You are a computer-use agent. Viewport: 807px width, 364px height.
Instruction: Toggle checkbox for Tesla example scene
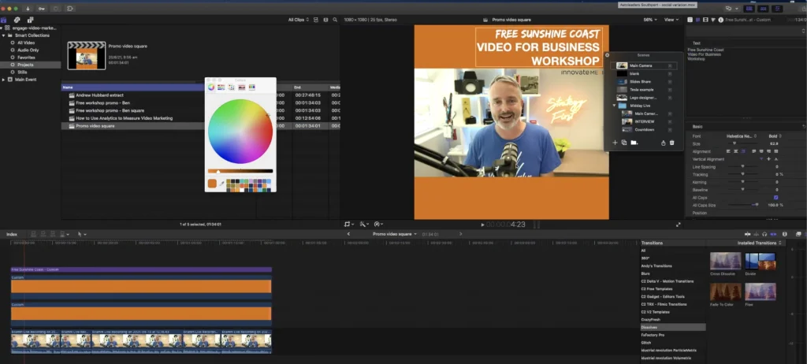670,90
